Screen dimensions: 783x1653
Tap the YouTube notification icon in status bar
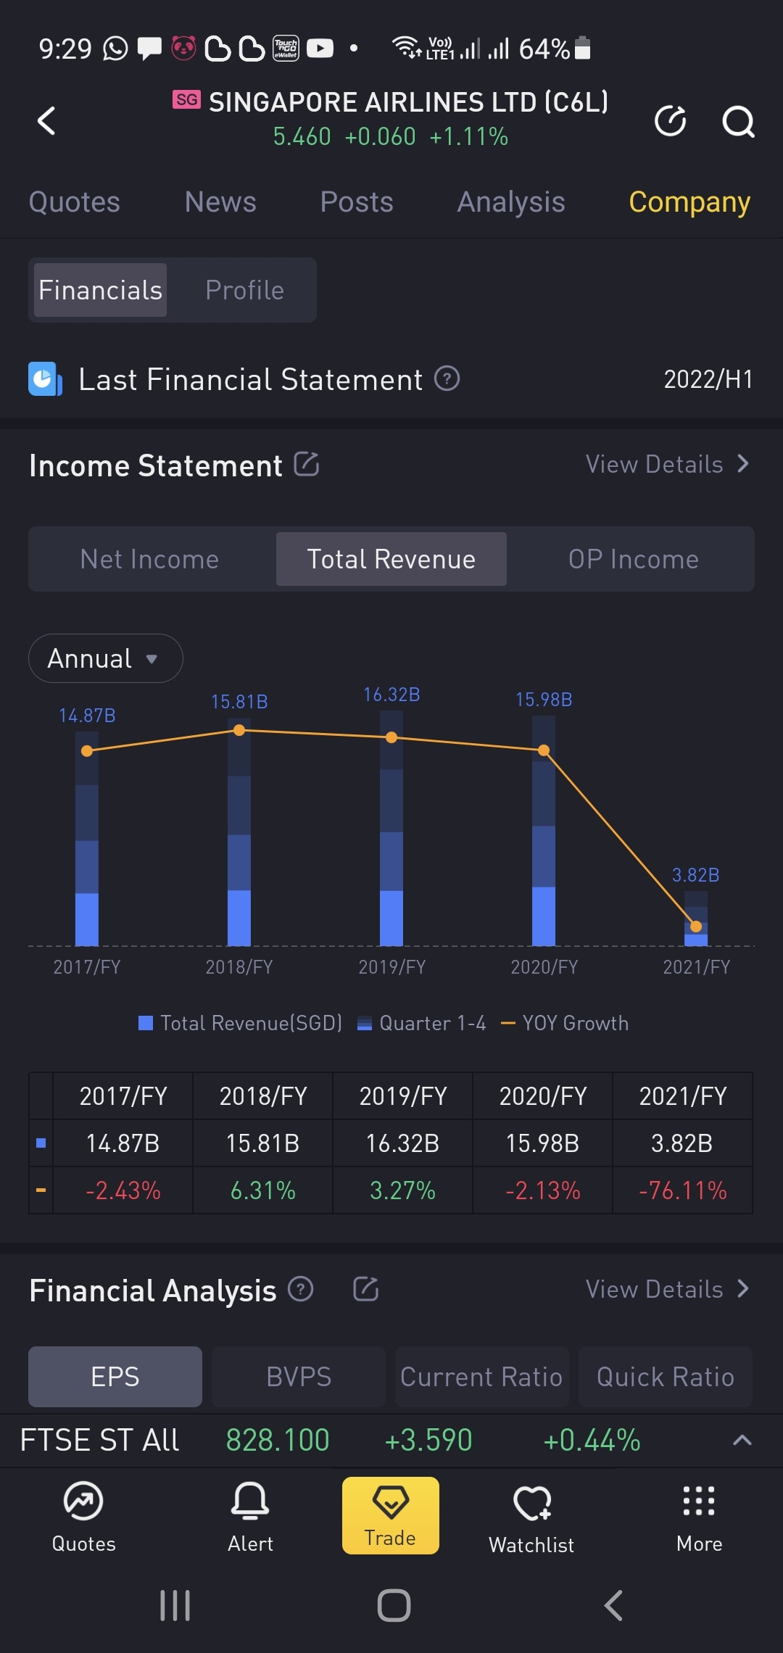[320, 49]
